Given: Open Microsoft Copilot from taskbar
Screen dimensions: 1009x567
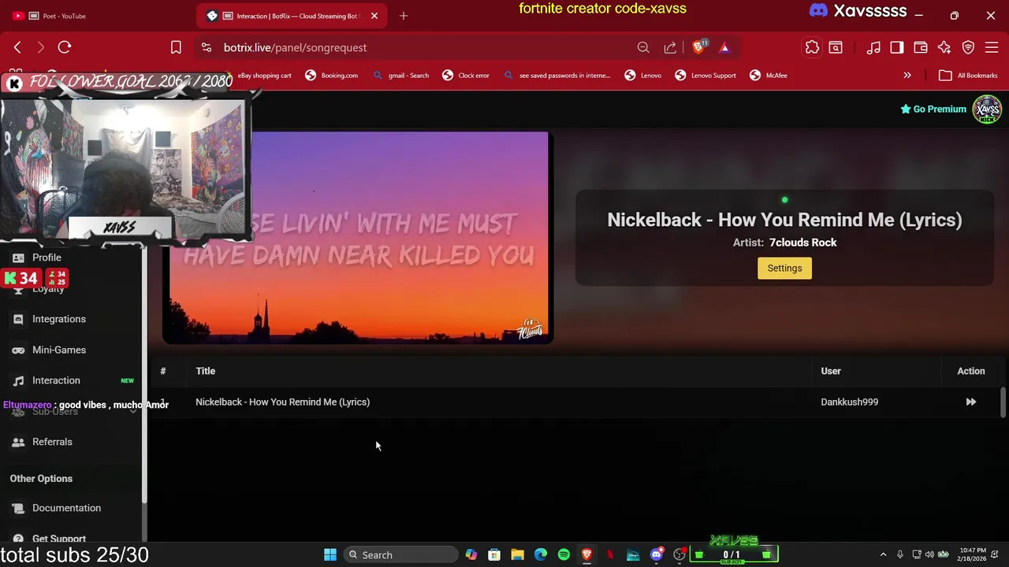Looking at the screenshot, I should point(471,554).
